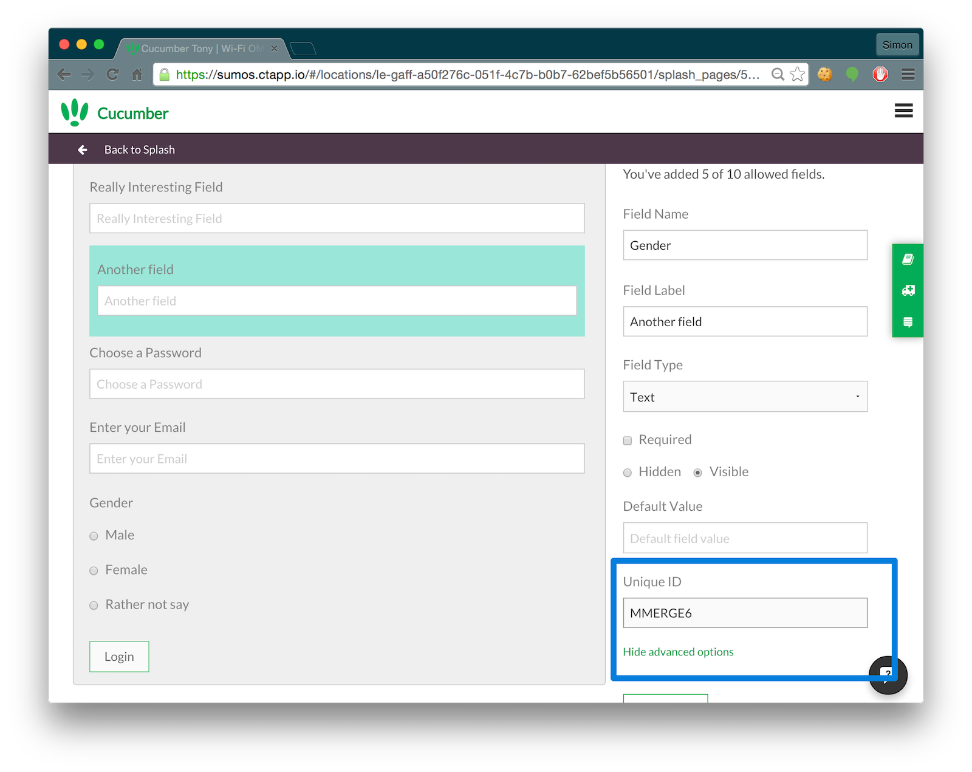Select the Visible radio option
The image size is (972, 772).
tap(697, 473)
